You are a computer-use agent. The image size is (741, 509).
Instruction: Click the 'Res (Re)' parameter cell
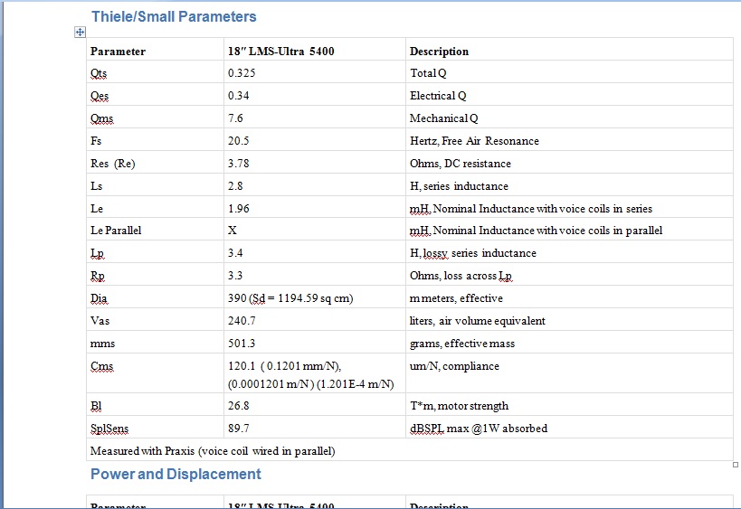(x=155, y=163)
